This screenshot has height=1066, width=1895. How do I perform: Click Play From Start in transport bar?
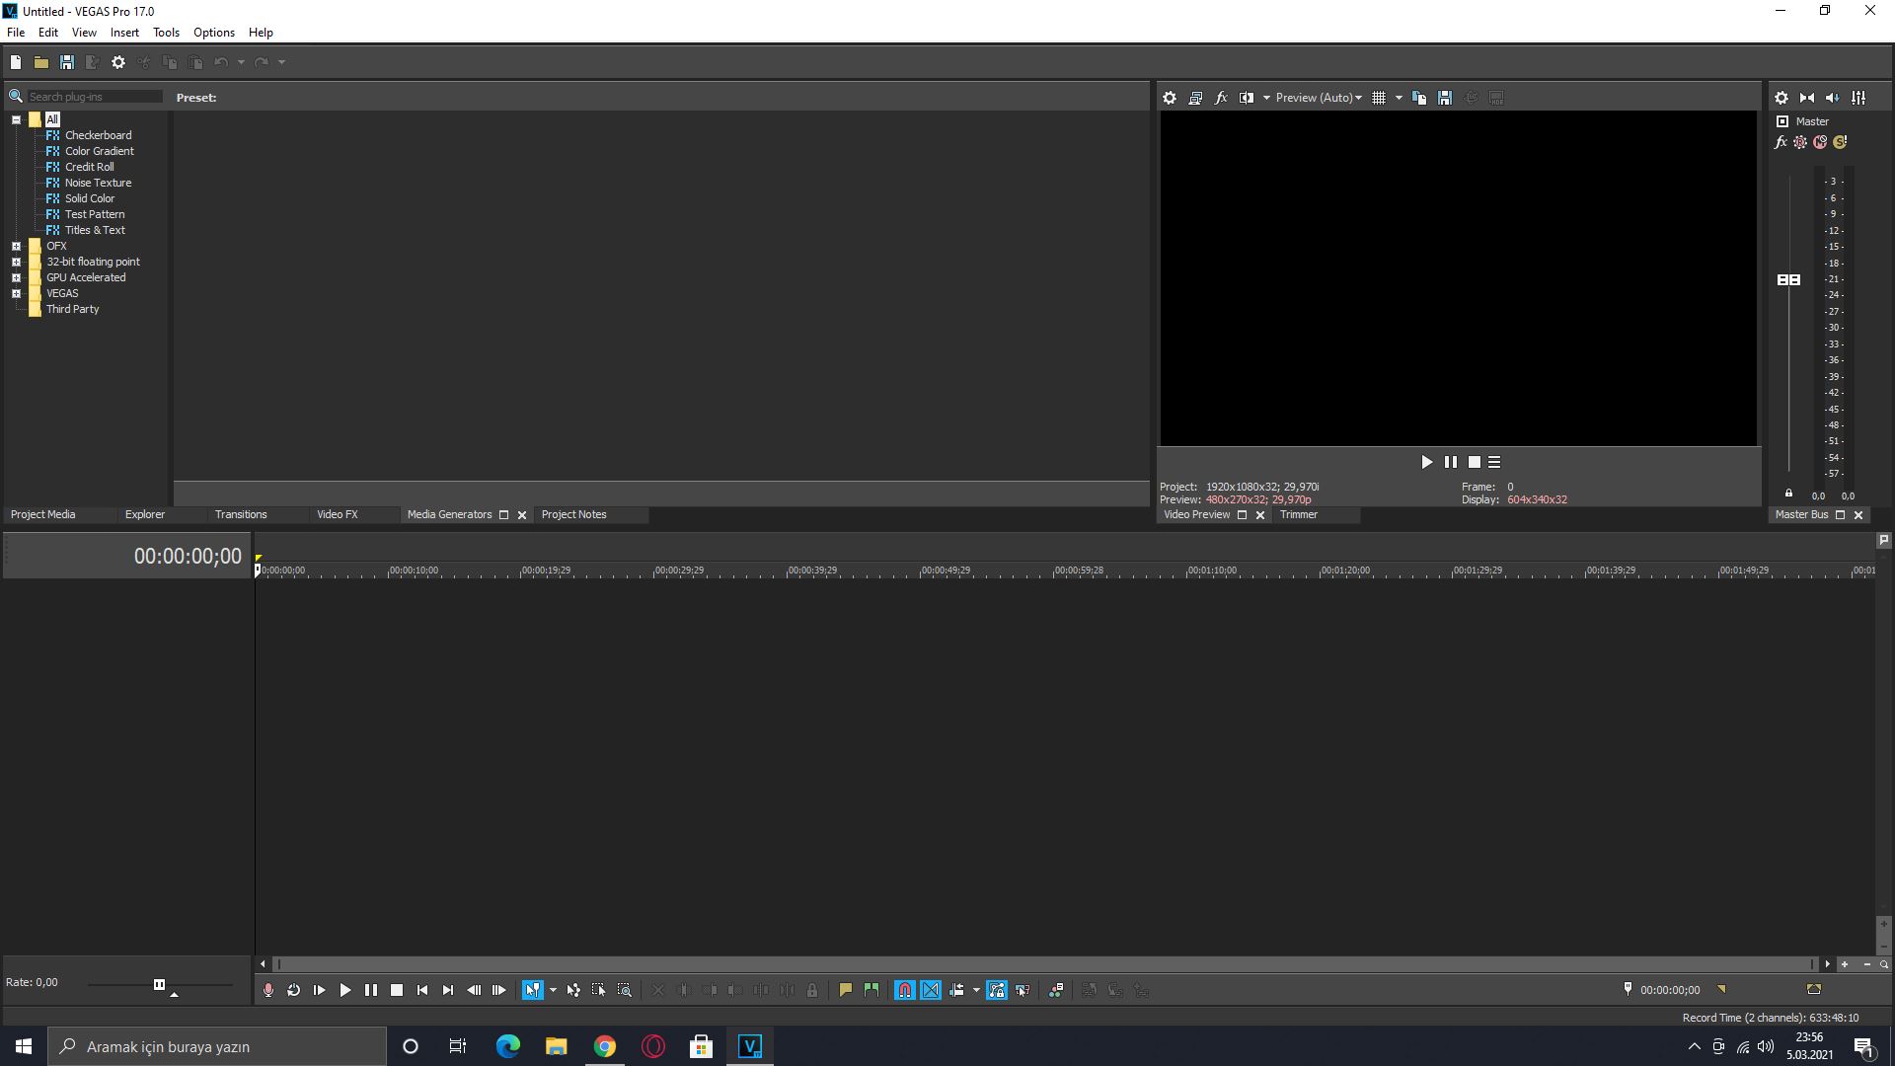[x=319, y=990]
